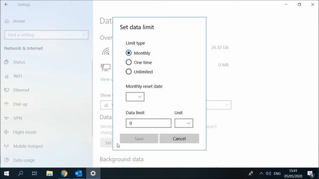Click the Settings gear taskbar icon
The height and width of the screenshot is (179, 319).
pyautogui.click(x=93, y=174)
